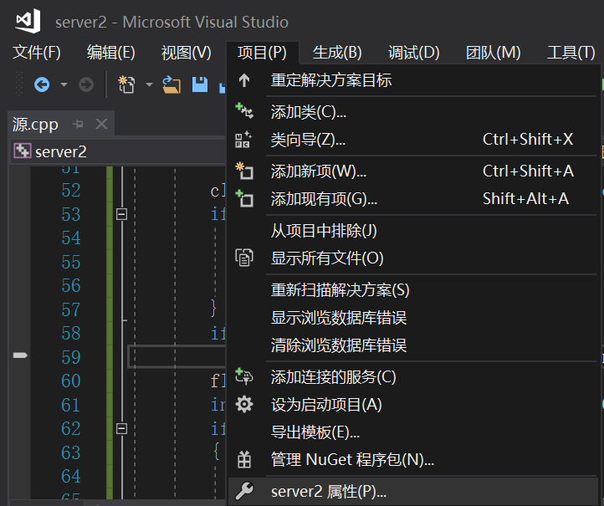Click the add class icon
This screenshot has height=506, width=604.
[244, 110]
